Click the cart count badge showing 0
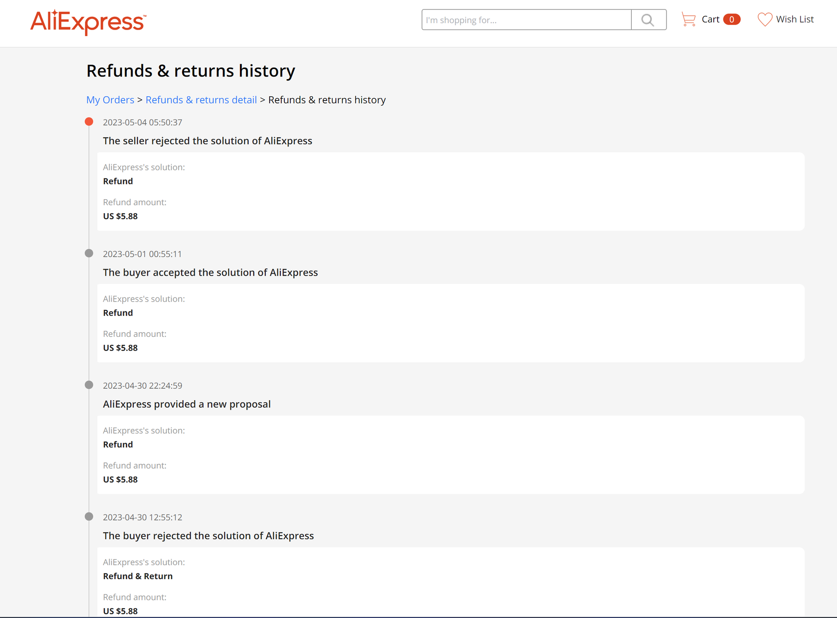Viewport: 837px width, 618px height. [x=731, y=19]
